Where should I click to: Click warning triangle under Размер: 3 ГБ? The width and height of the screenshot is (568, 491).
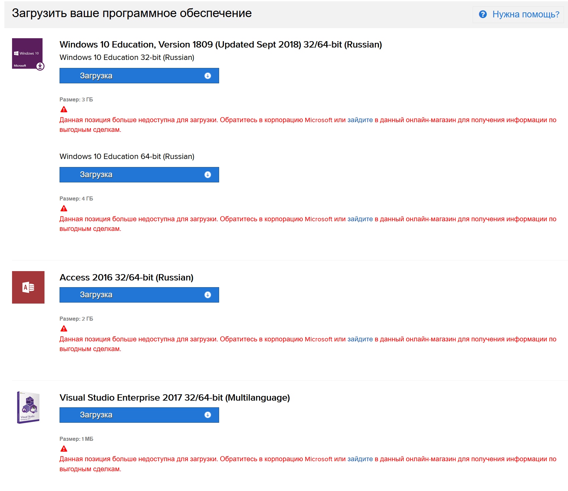[64, 109]
